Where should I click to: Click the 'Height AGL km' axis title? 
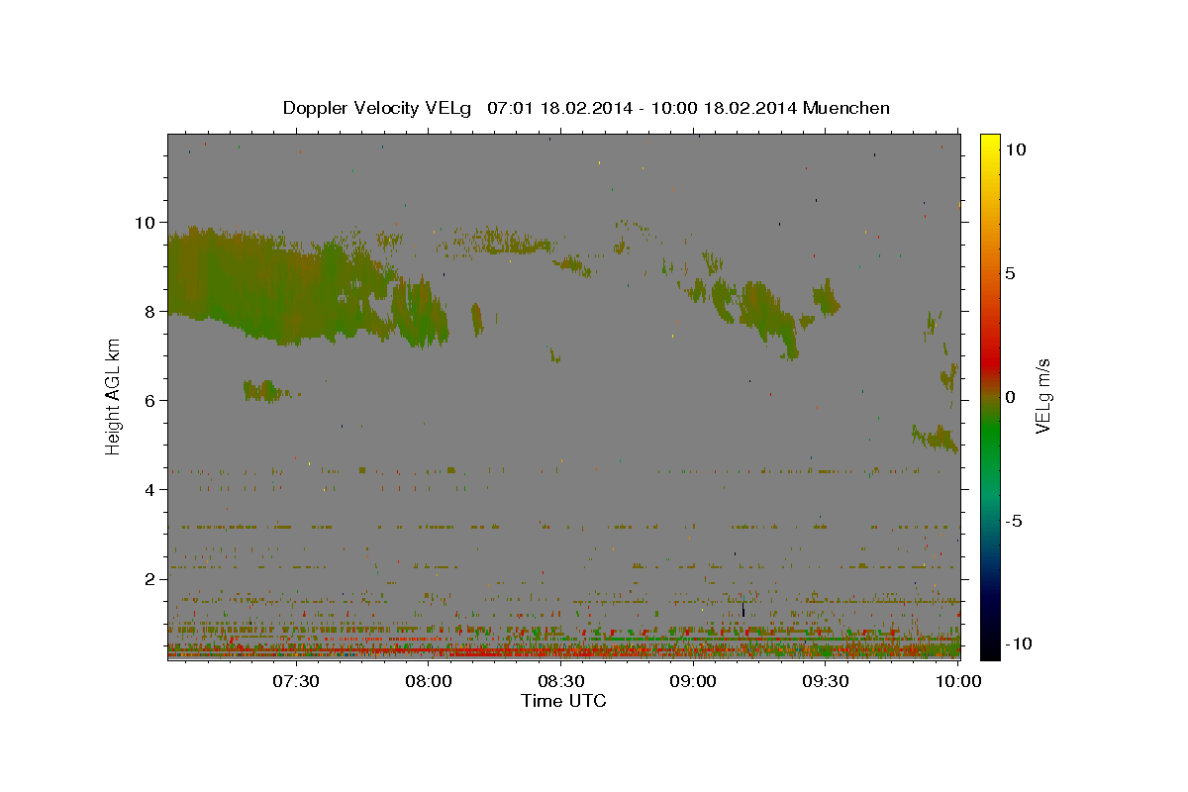(x=113, y=396)
